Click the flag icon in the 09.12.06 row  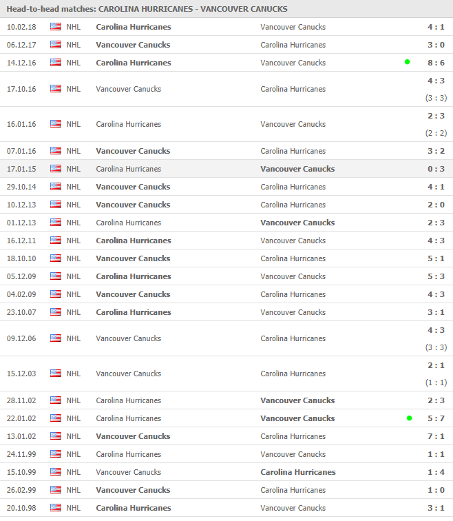tap(56, 338)
